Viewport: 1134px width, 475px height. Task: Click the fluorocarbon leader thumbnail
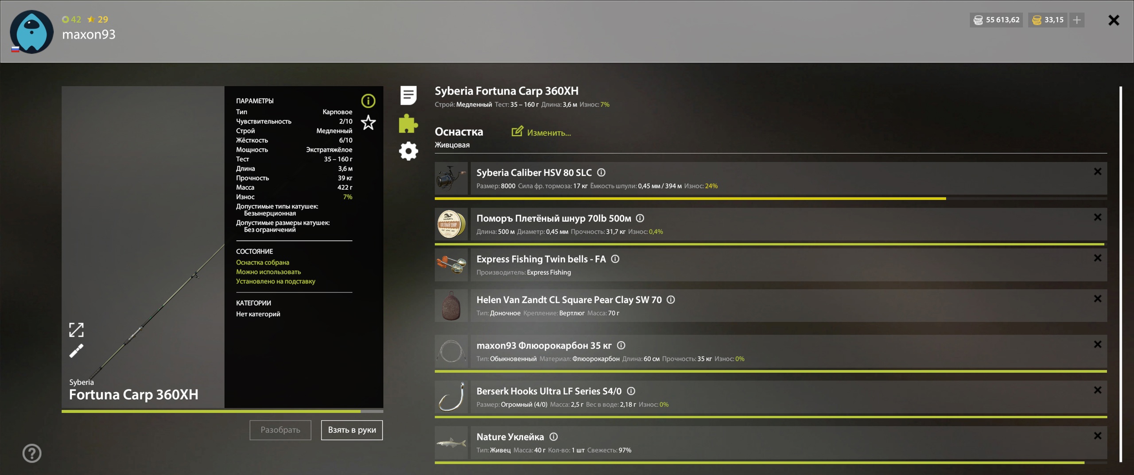[x=451, y=351]
